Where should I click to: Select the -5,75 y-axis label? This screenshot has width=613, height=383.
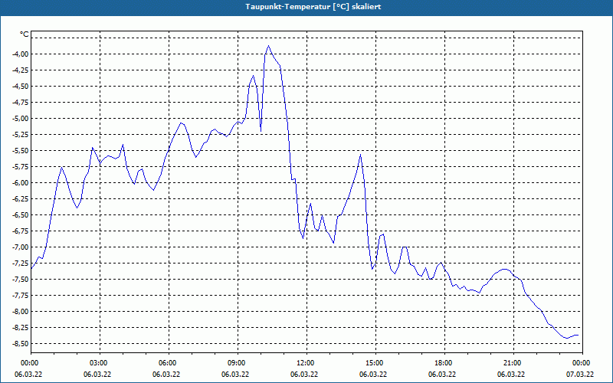[x=21, y=166]
